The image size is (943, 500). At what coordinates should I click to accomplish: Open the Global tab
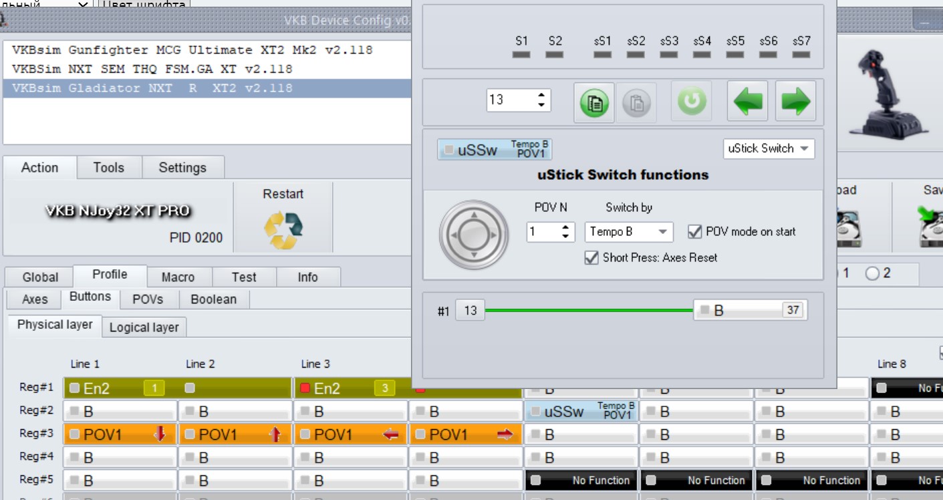[x=40, y=277]
